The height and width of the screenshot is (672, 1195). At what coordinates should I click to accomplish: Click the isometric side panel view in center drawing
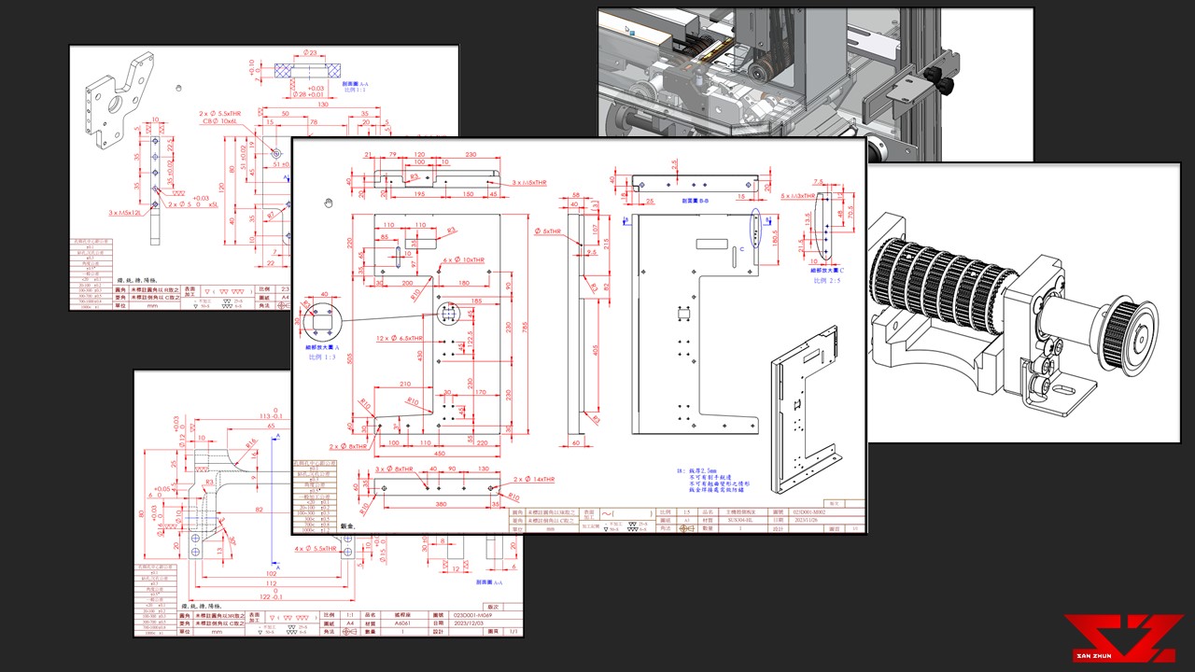pyautogui.click(x=803, y=420)
